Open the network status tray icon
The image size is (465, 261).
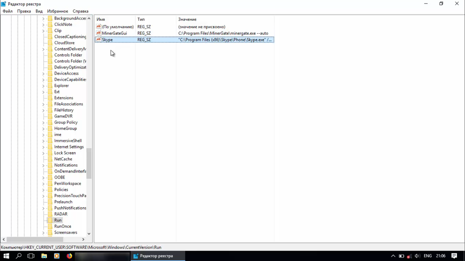(x=409, y=256)
